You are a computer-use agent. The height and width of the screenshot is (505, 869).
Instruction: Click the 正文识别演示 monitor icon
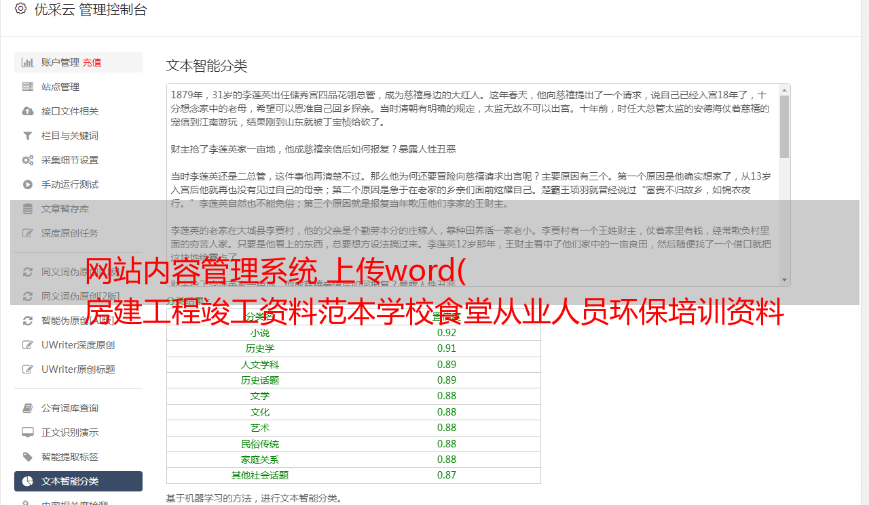coord(28,432)
